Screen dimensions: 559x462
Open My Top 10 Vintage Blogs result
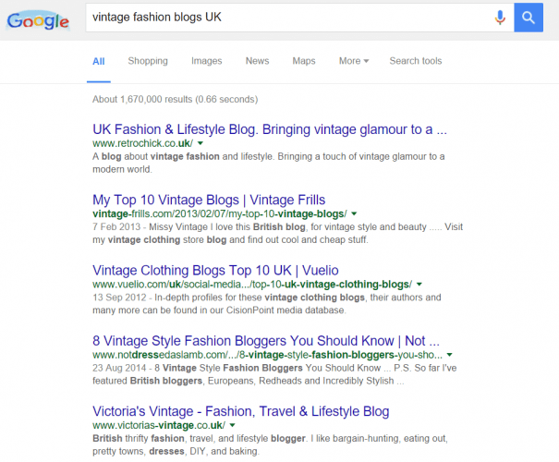pyautogui.click(x=209, y=200)
